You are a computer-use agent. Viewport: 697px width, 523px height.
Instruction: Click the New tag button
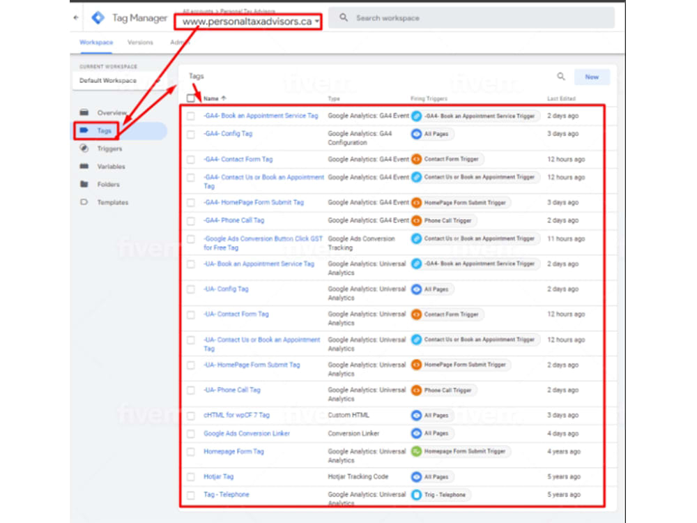[592, 77]
